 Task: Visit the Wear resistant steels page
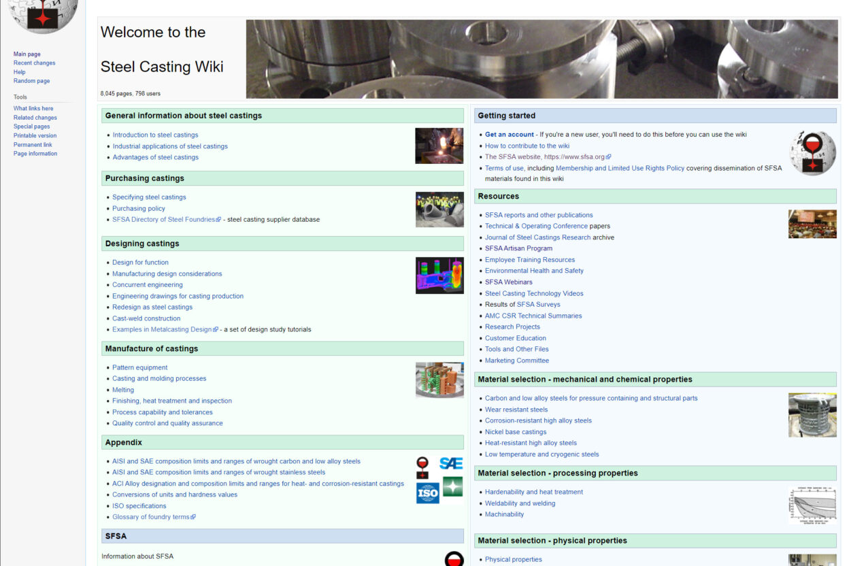[516, 410]
